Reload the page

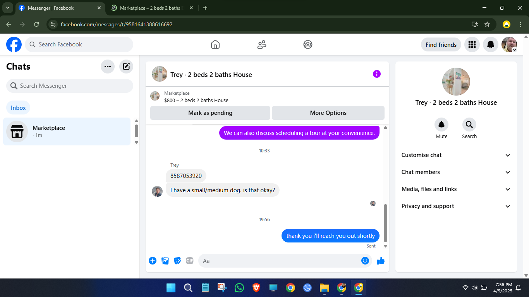[x=36, y=24]
